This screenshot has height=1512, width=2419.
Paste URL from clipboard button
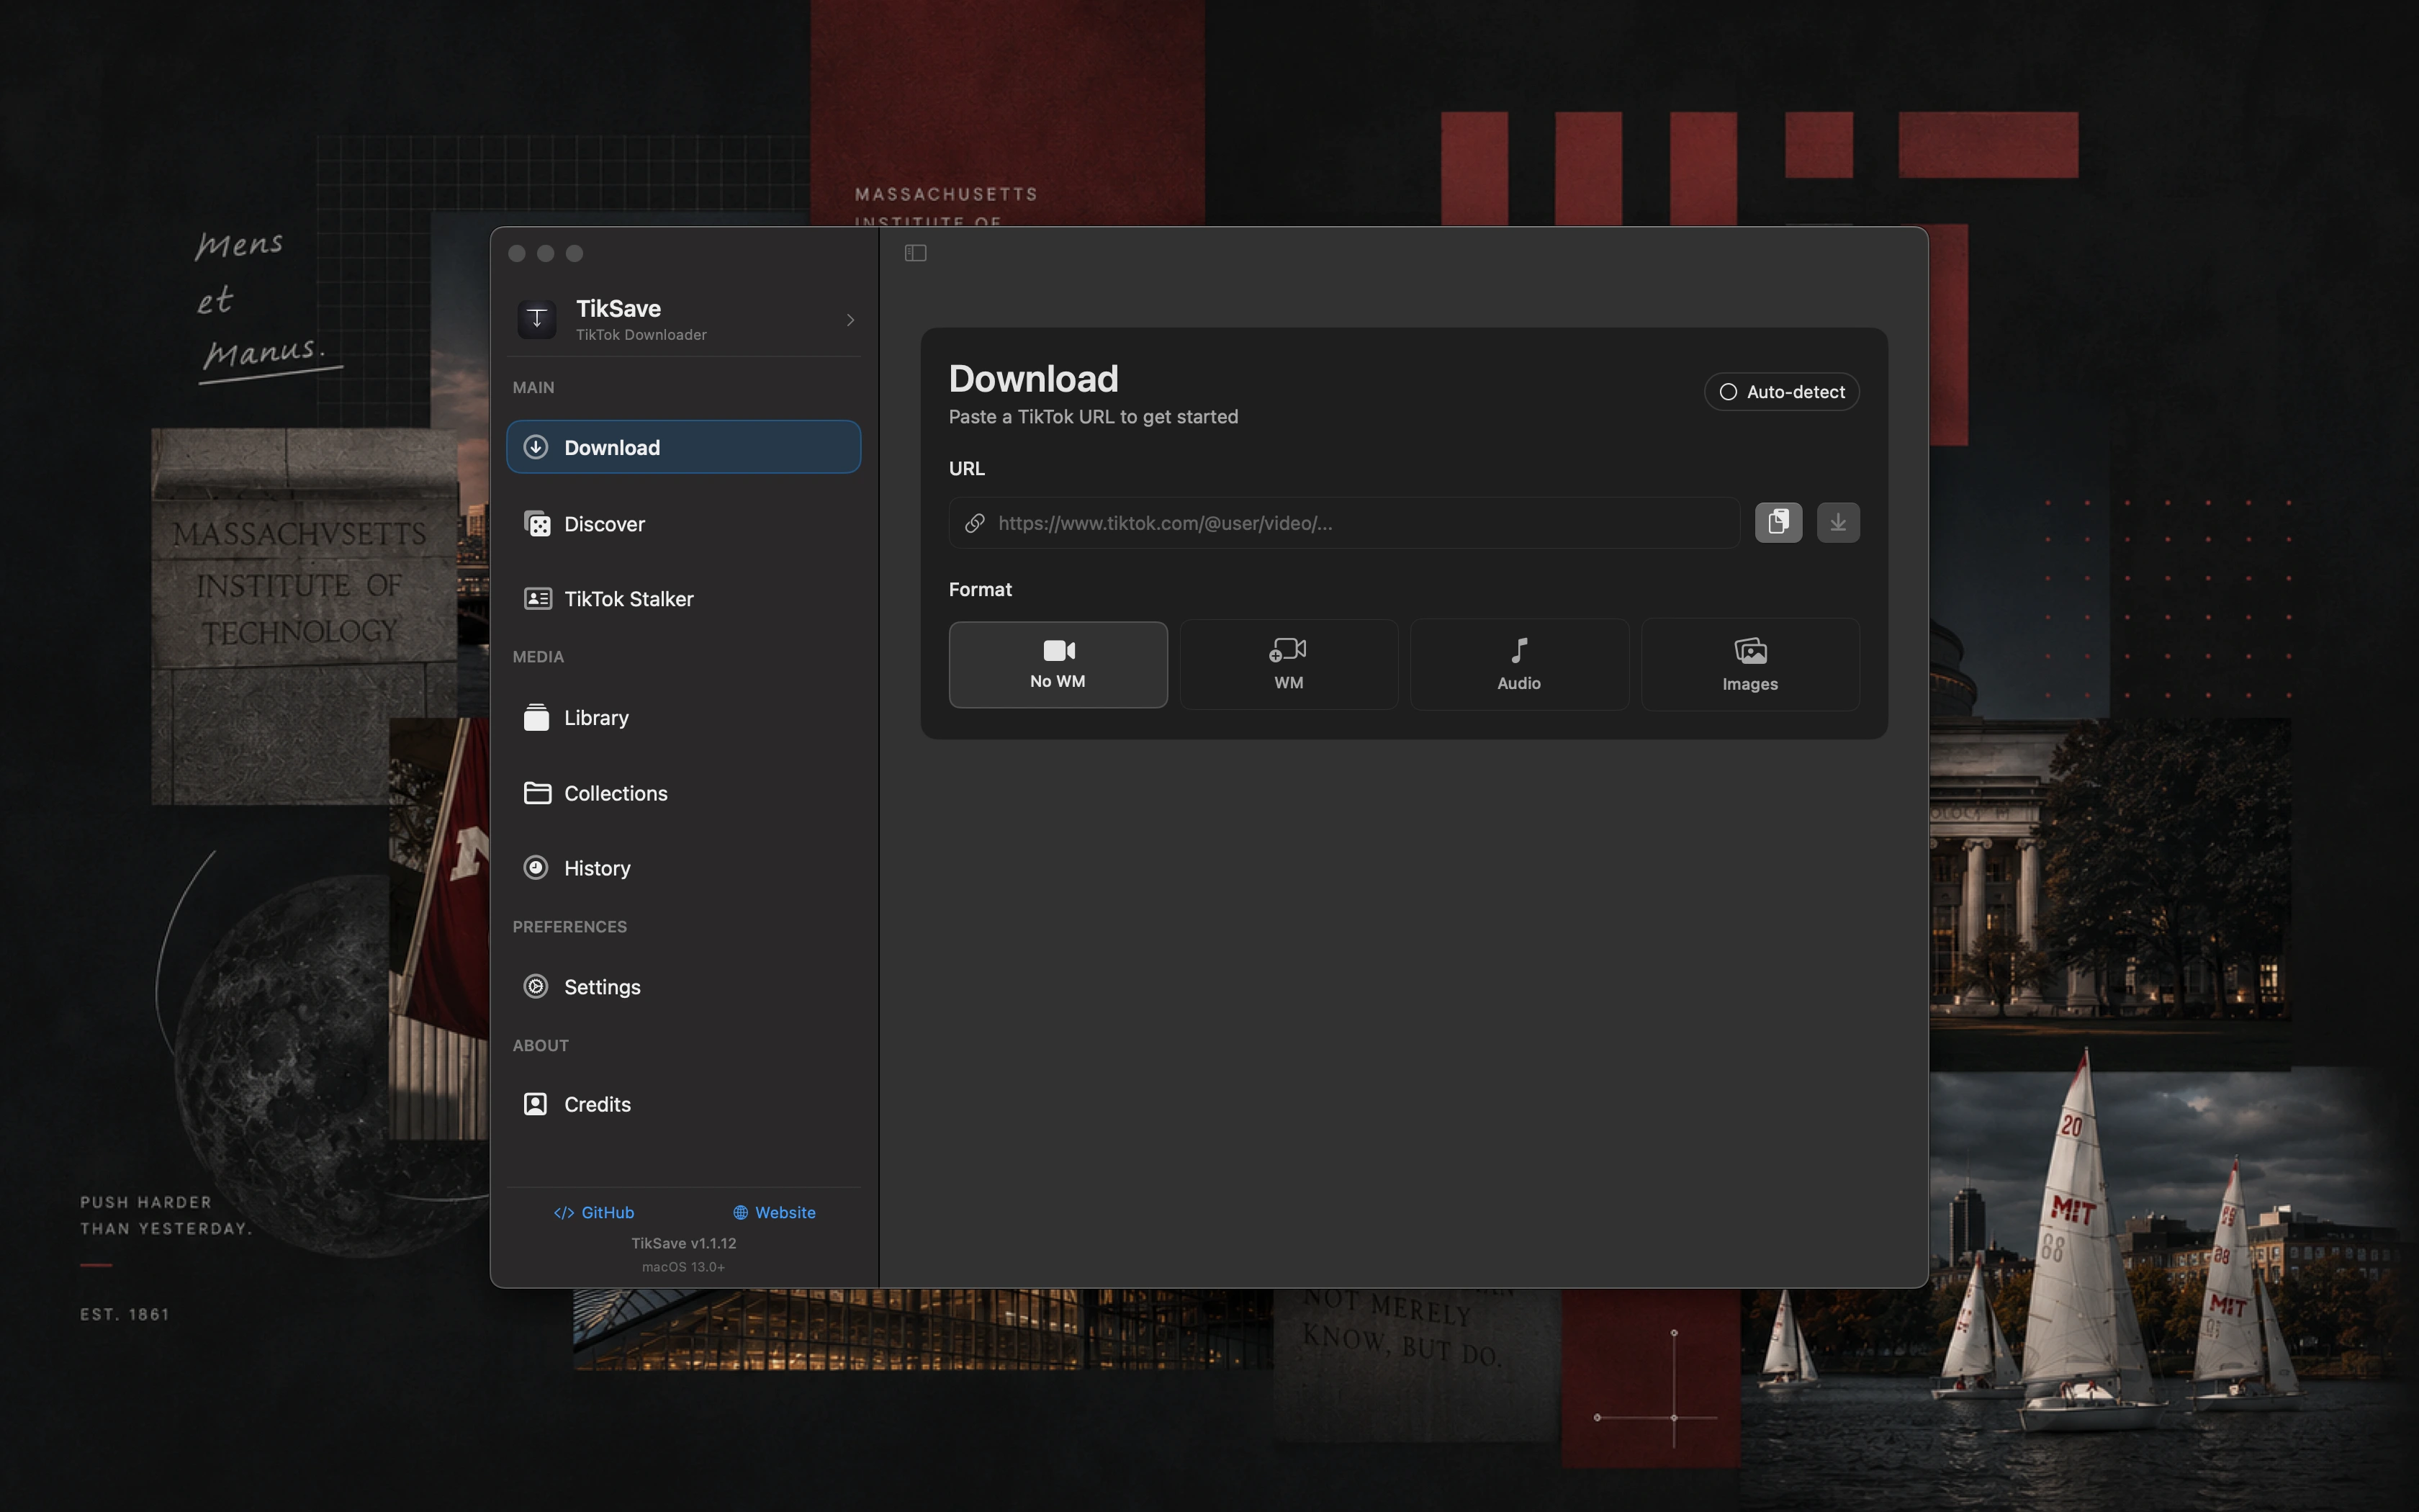coord(1778,522)
